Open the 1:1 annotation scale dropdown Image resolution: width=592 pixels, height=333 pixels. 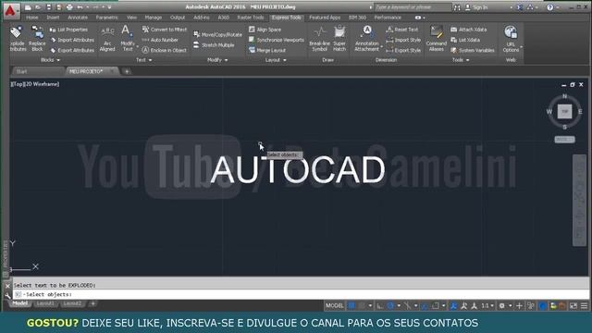pyautogui.click(x=487, y=306)
